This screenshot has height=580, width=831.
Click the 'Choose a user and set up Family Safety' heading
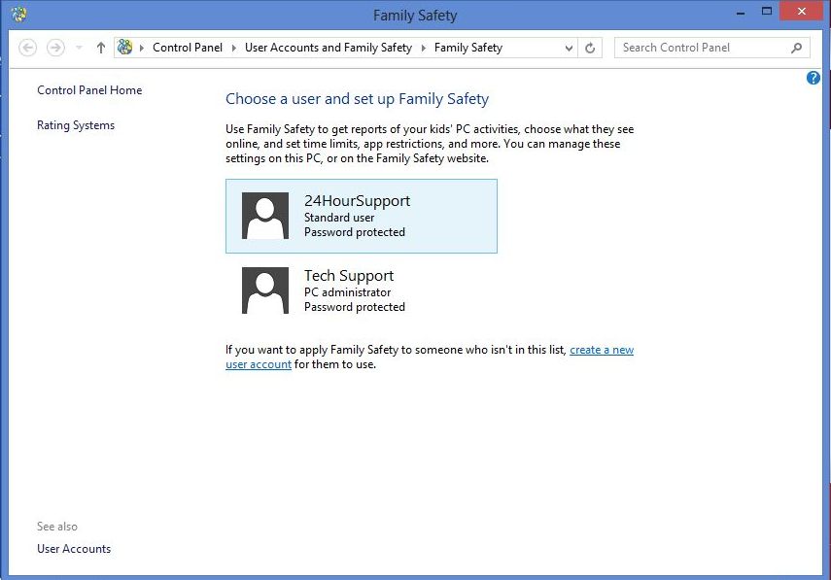point(358,99)
